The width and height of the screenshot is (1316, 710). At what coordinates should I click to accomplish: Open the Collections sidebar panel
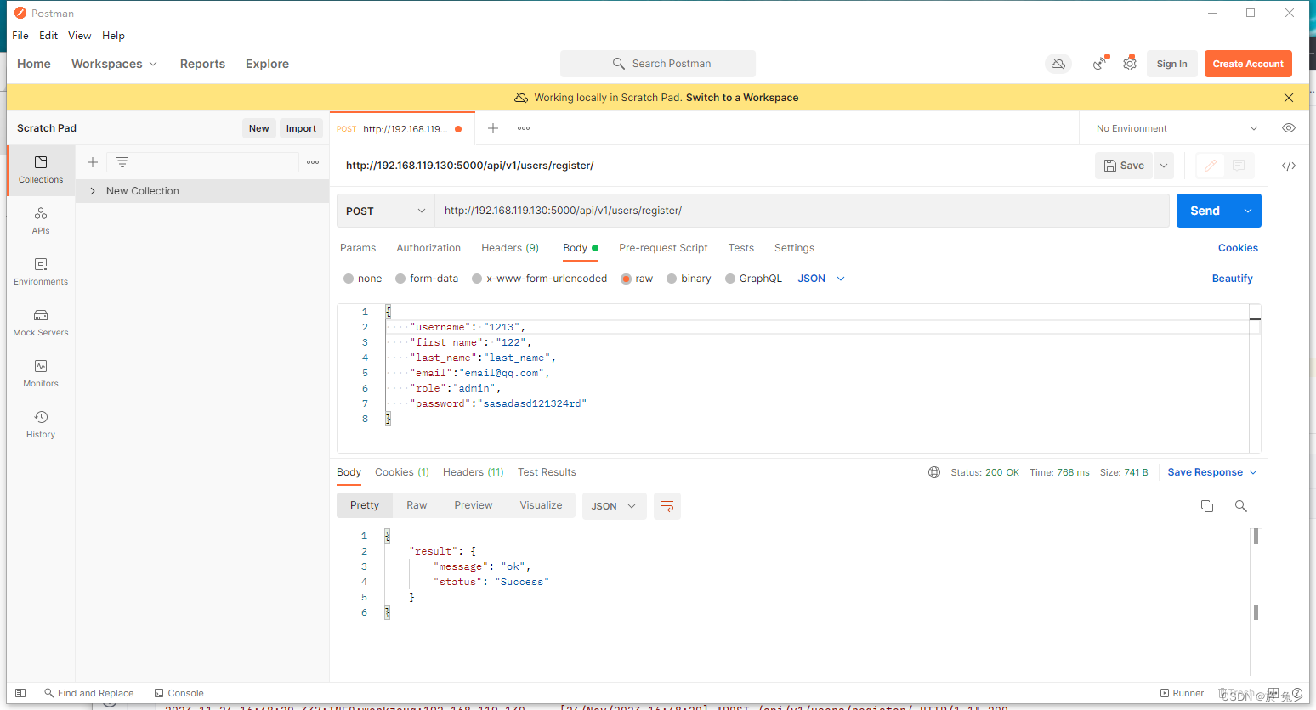click(x=41, y=170)
